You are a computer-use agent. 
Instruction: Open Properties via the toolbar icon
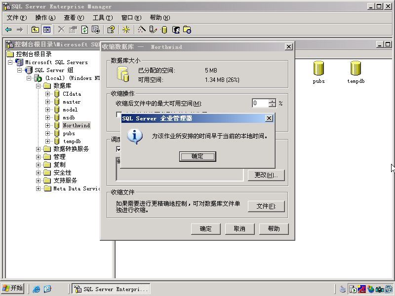[x=73, y=30]
